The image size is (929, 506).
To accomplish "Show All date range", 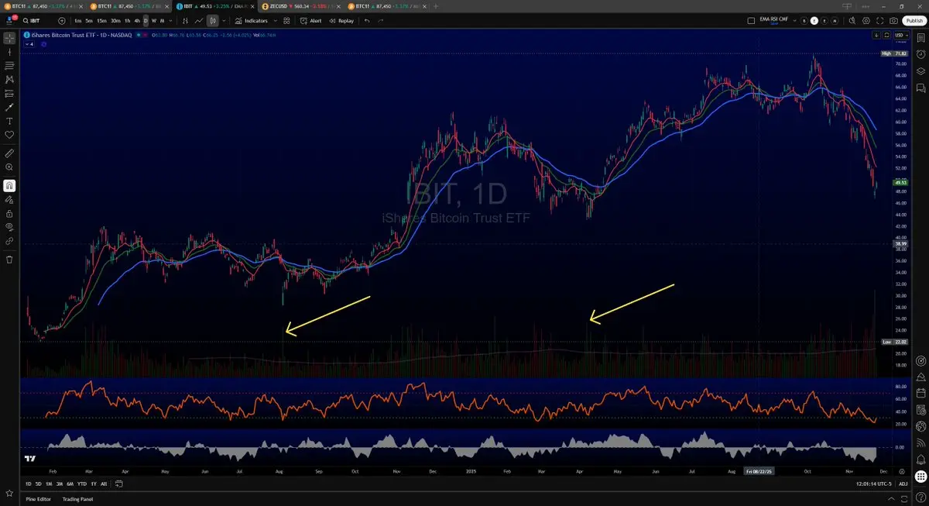I will pos(105,484).
